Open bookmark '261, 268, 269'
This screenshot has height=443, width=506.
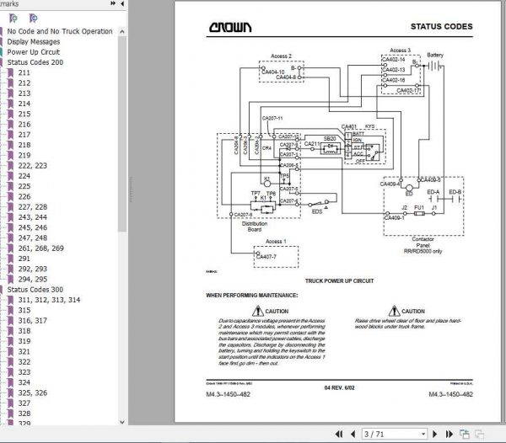(x=41, y=248)
